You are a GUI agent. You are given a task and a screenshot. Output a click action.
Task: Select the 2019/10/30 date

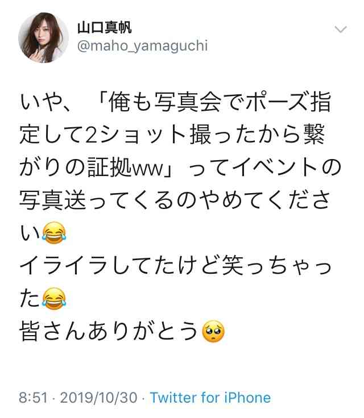tap(98, 398)
